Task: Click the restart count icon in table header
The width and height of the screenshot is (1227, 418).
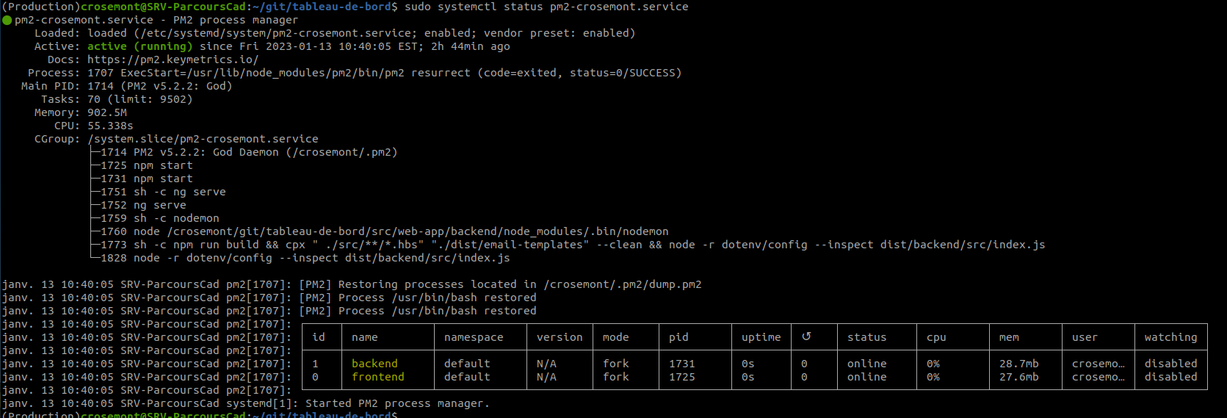Action: click(x=806, y=336)
